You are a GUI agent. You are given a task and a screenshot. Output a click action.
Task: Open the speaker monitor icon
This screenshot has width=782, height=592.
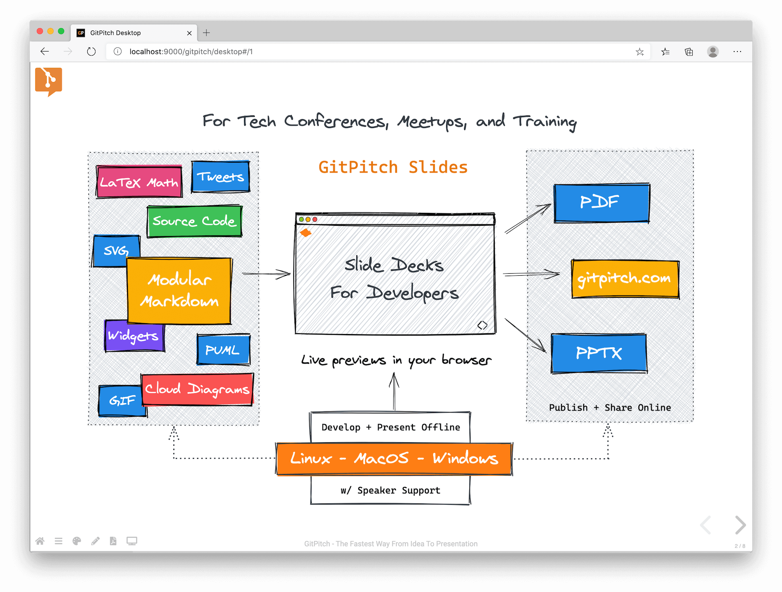pos(132,541)
